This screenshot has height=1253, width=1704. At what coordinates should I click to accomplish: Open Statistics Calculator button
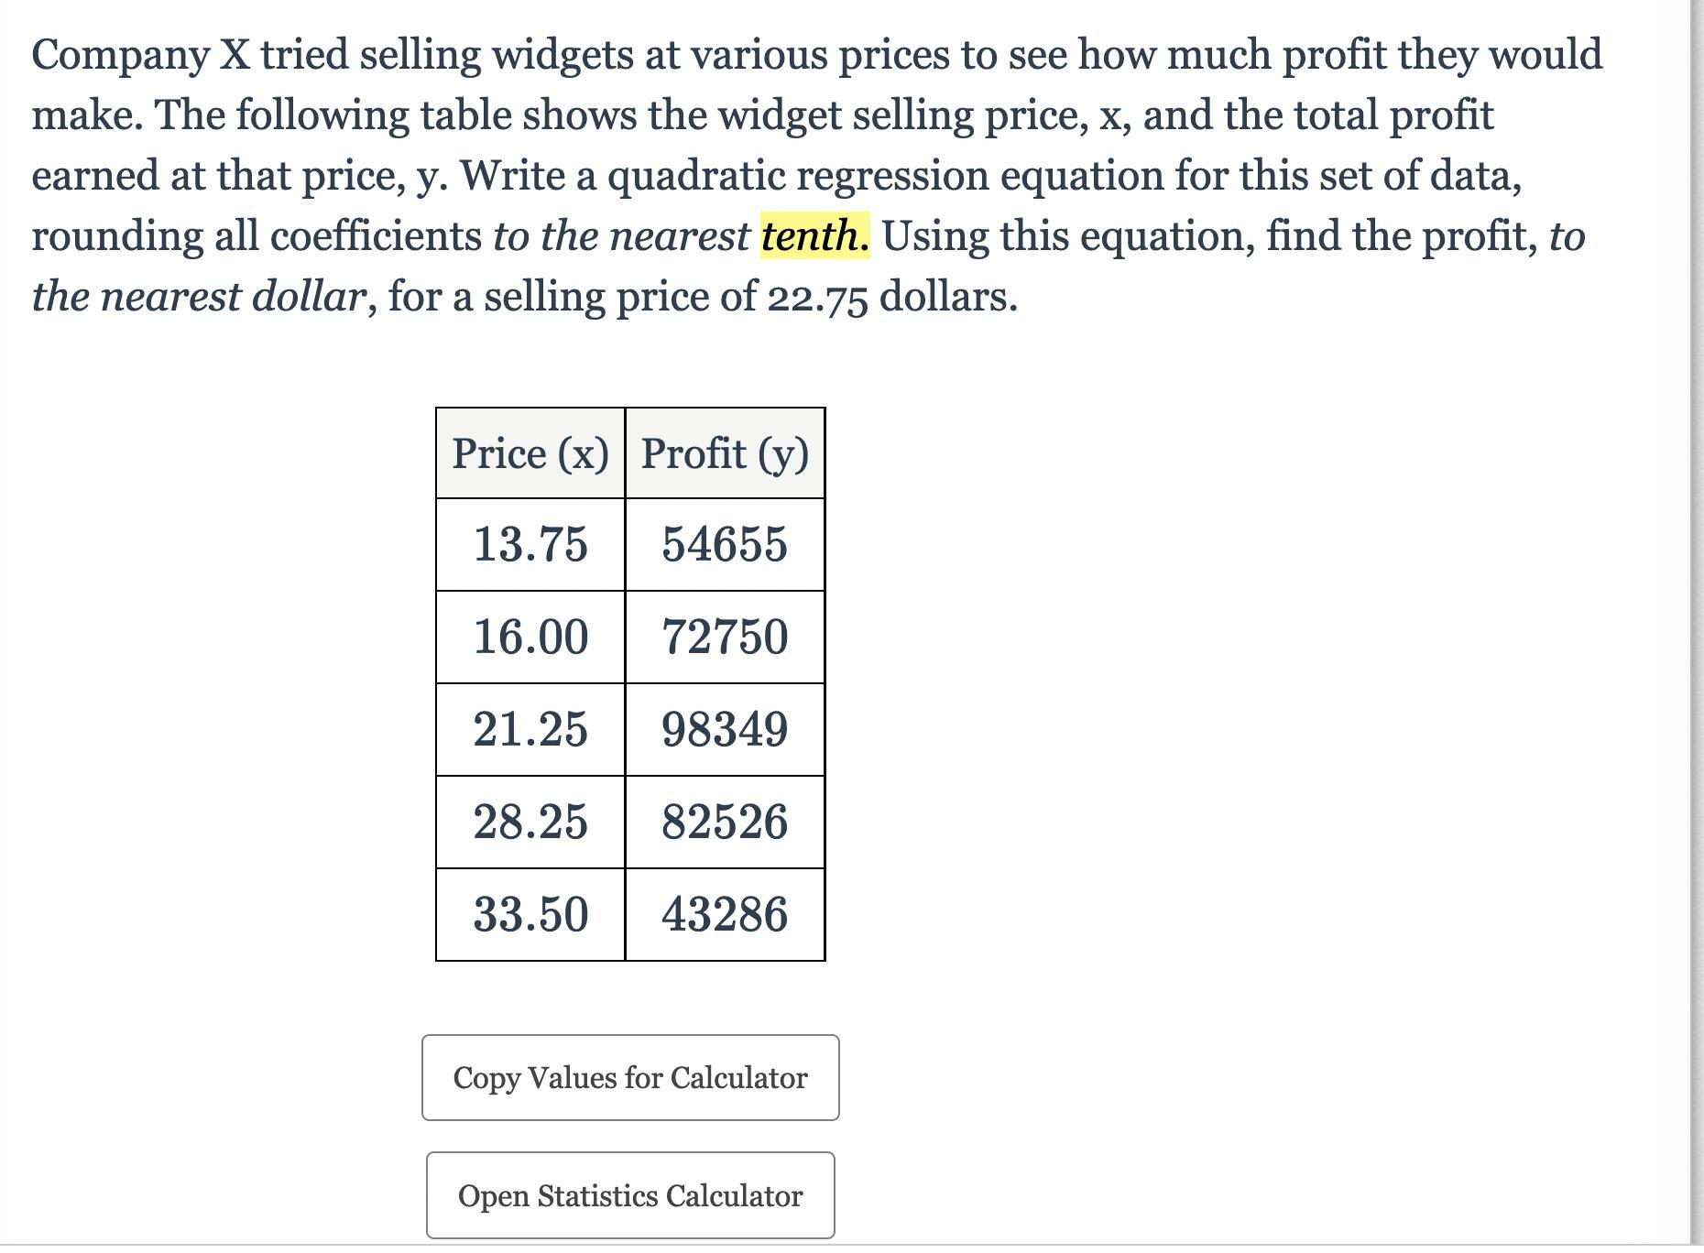[630, 1195]
